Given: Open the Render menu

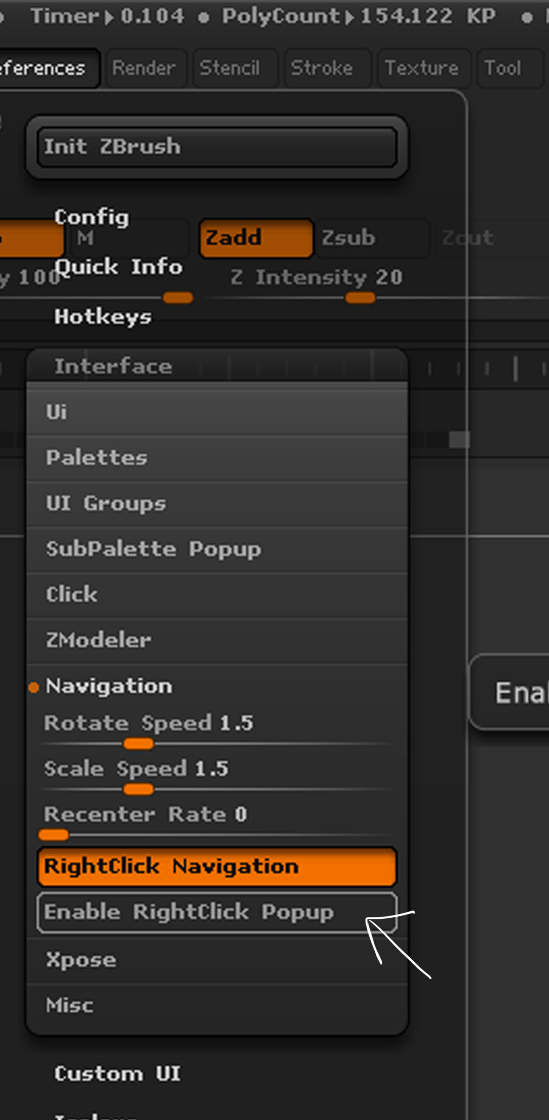Looking at the screenshot, I should pos(144,68).
